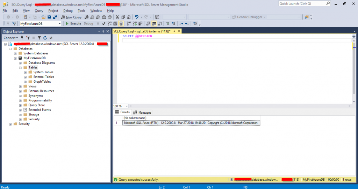358x189 pixels.
Task: Select the Extended Events node
Action: [40, 110]
